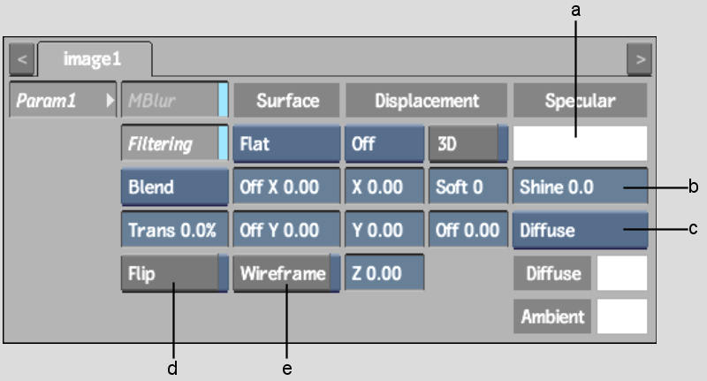The height and width of the screenshot is (381, 707).
Task: Open the displacement Off dropdown
Action: tap(384, 144)
